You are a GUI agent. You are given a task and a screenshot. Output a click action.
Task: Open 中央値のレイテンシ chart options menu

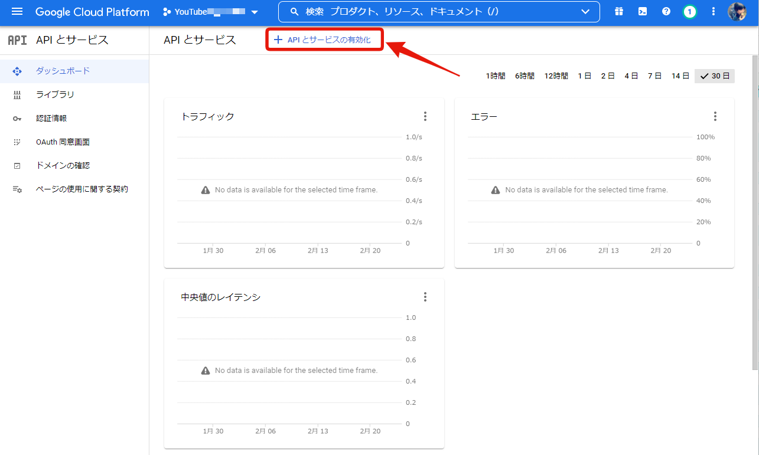coord(425,297)
